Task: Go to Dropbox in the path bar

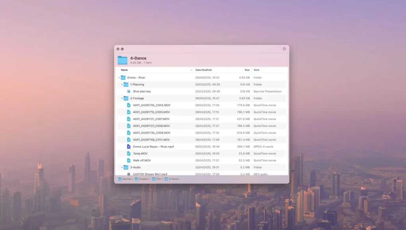Action: (x=143, y=179)
